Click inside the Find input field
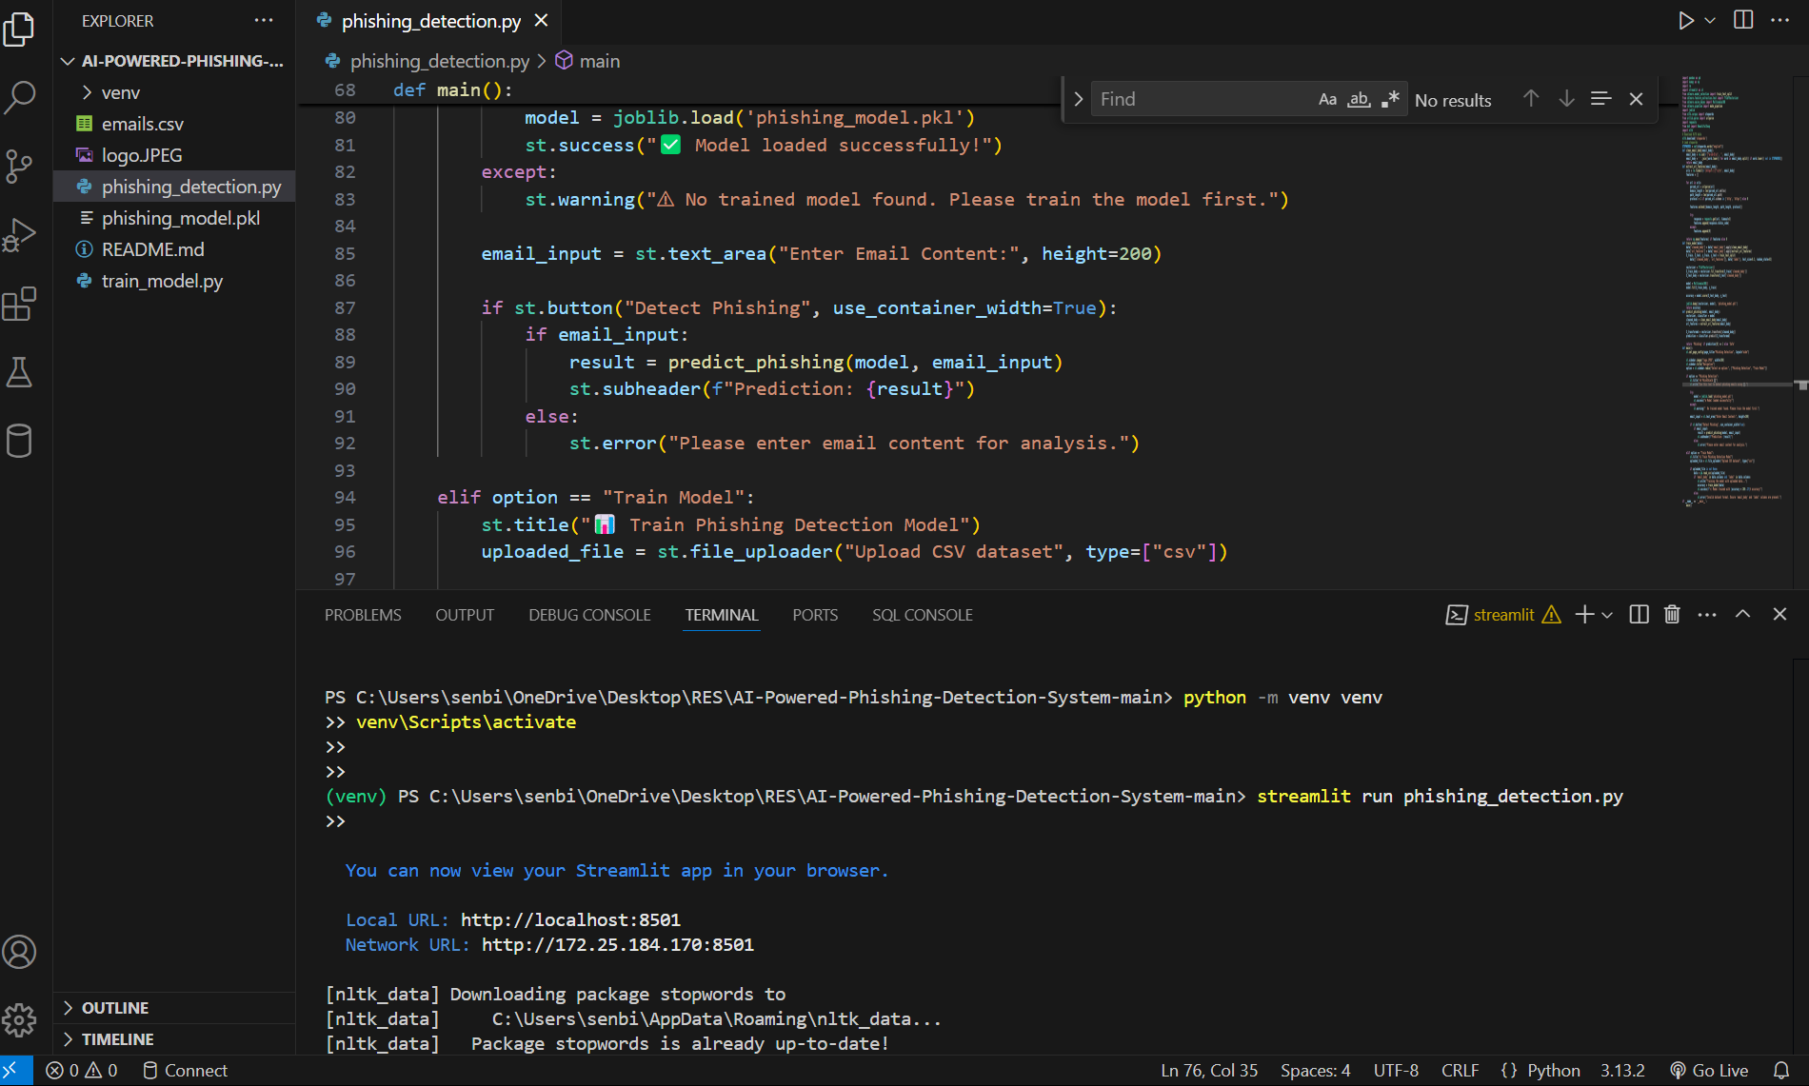Screen dimensions: 1809x1086 [x=1200, y=99]
